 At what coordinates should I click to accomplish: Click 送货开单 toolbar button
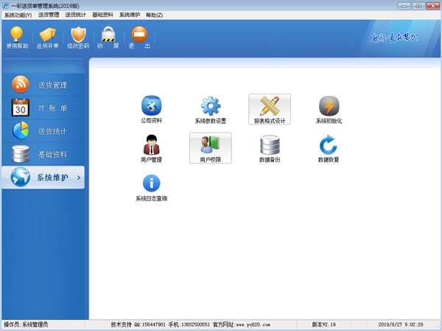pyautogui.click(x=48, y=37)
